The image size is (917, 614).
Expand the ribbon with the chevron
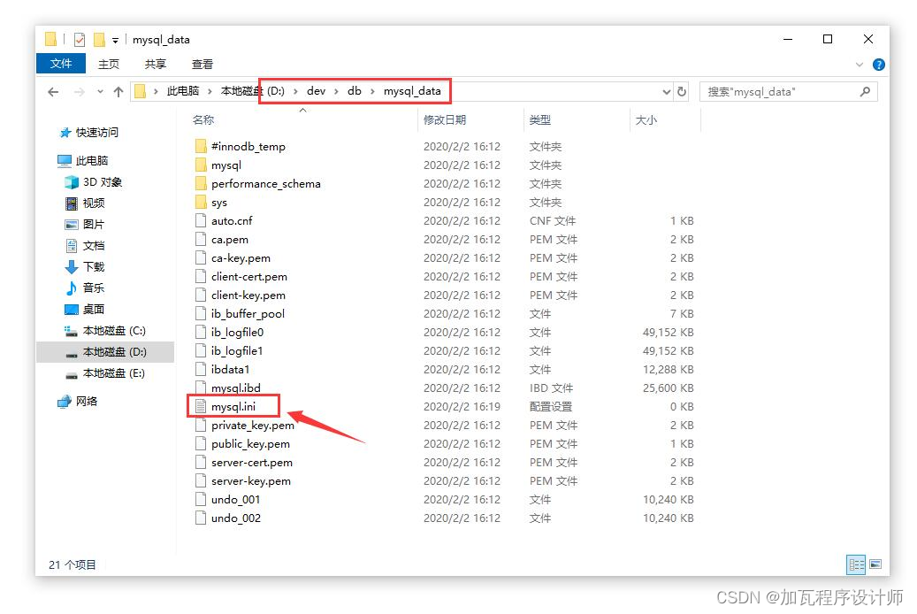tap(860, 65)
